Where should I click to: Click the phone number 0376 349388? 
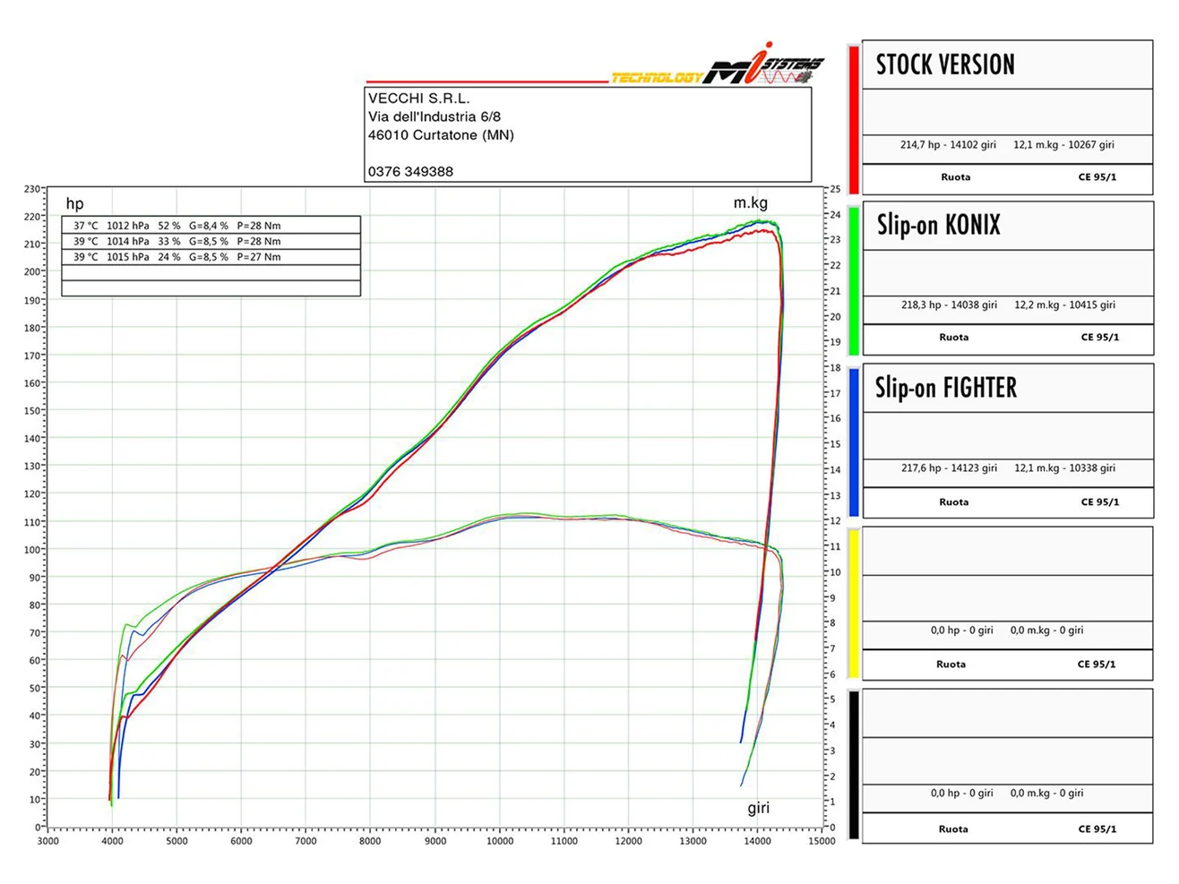410,171
